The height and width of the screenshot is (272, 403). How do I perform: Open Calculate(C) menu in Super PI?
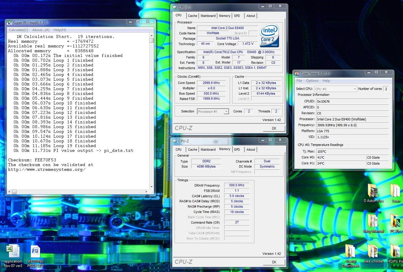tap(18, 30)
